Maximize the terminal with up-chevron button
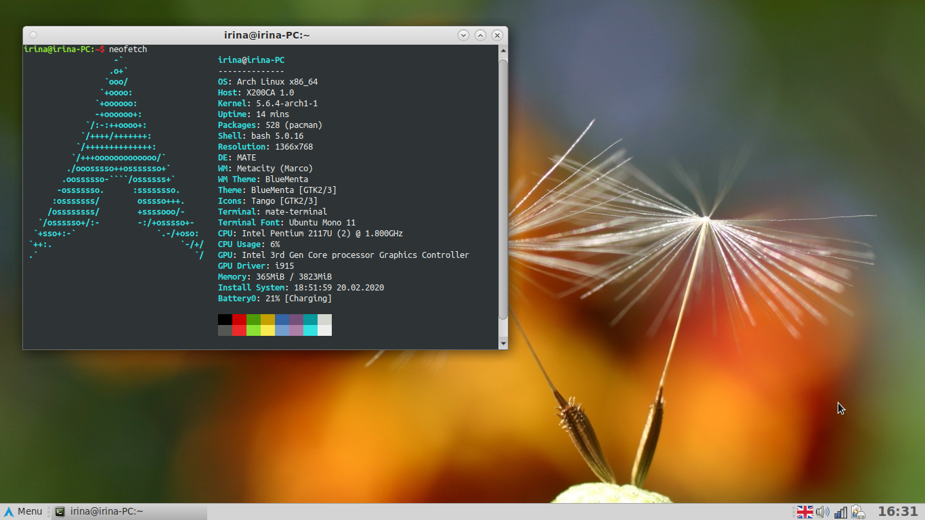The height and width of the screenshot is (520, 925). tap(480, 35)
